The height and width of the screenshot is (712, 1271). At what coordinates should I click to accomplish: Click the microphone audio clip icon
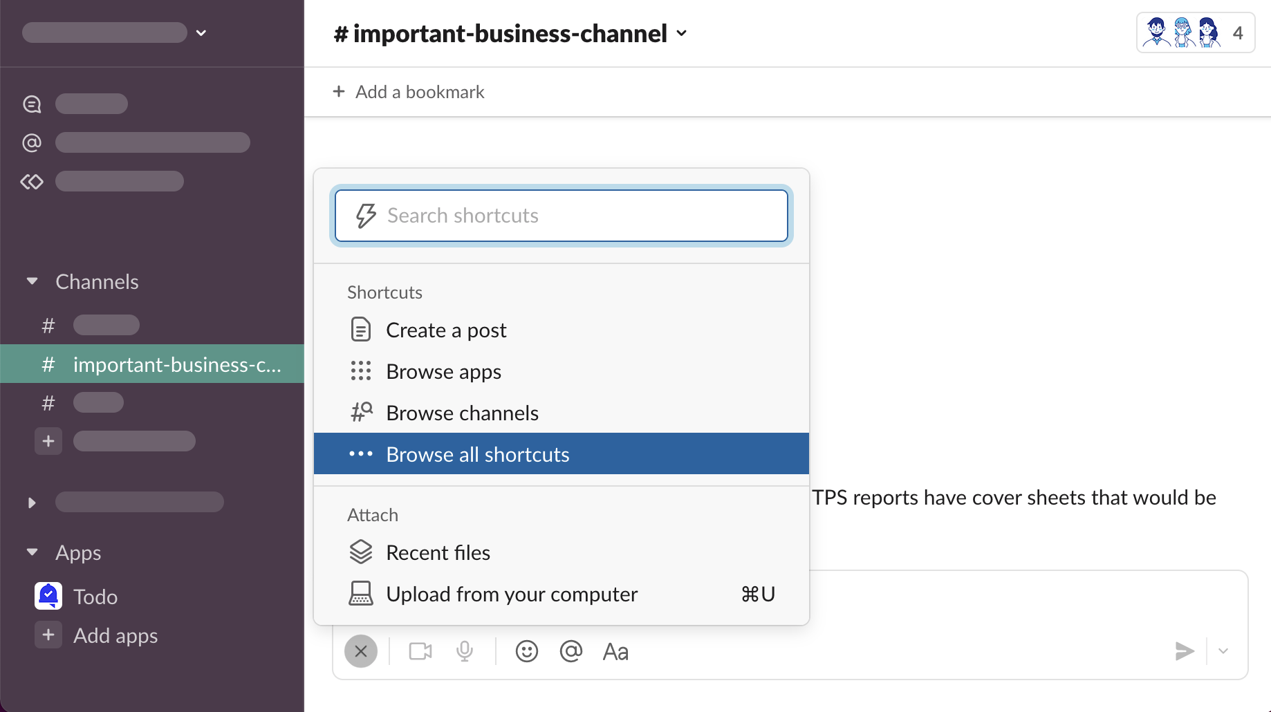coord(465,651)
